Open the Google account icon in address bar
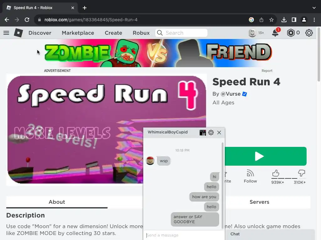The width and height of the screenshot is (321, 240). 251,20
